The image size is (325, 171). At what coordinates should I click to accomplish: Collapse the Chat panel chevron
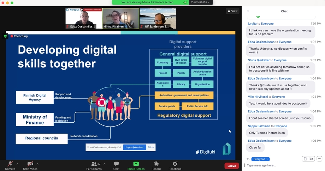tap(248, 11)
